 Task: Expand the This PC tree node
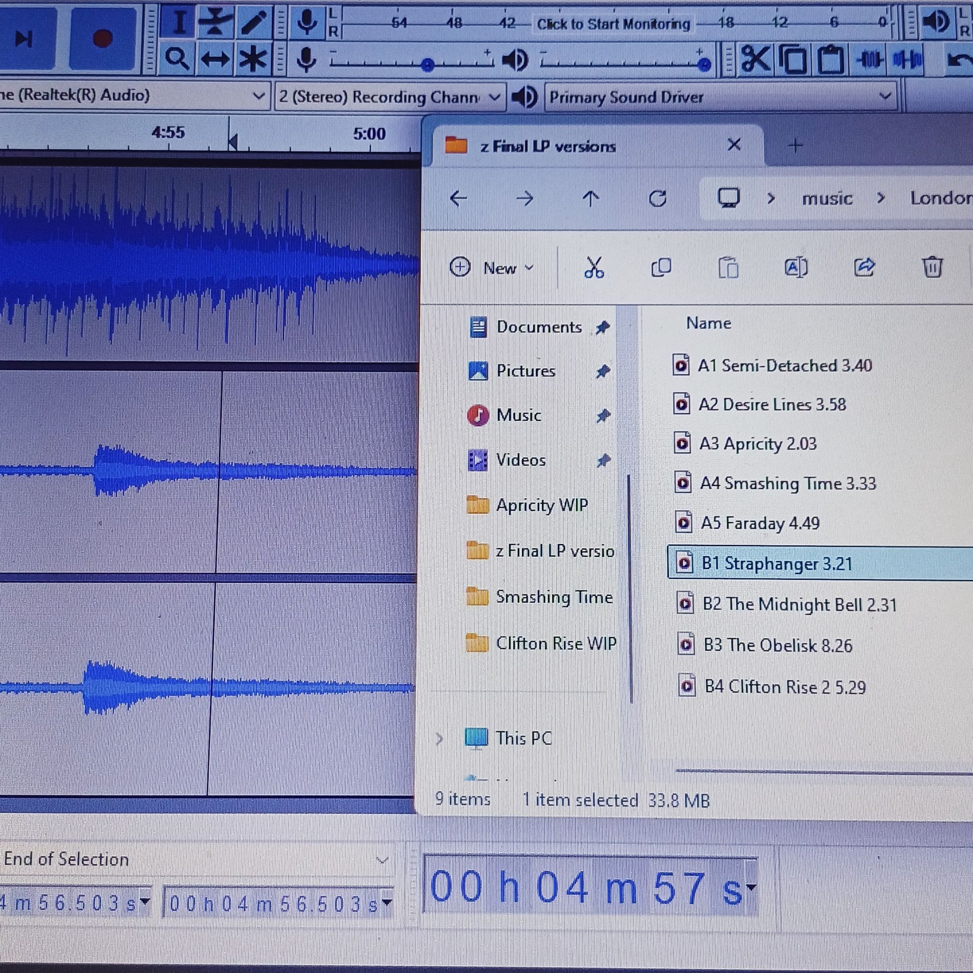pos(439,739)
